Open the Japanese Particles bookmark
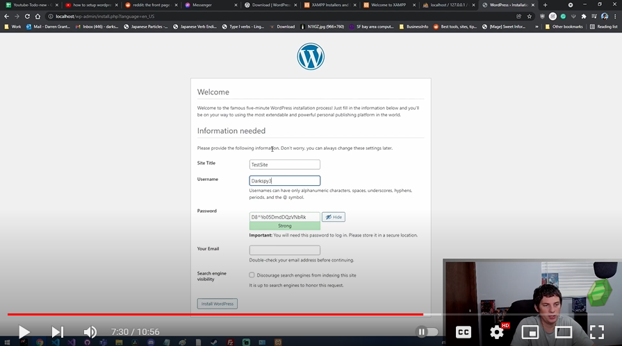Screen dimensions: 622x346 pyautogui.click(x=145, y=26)
